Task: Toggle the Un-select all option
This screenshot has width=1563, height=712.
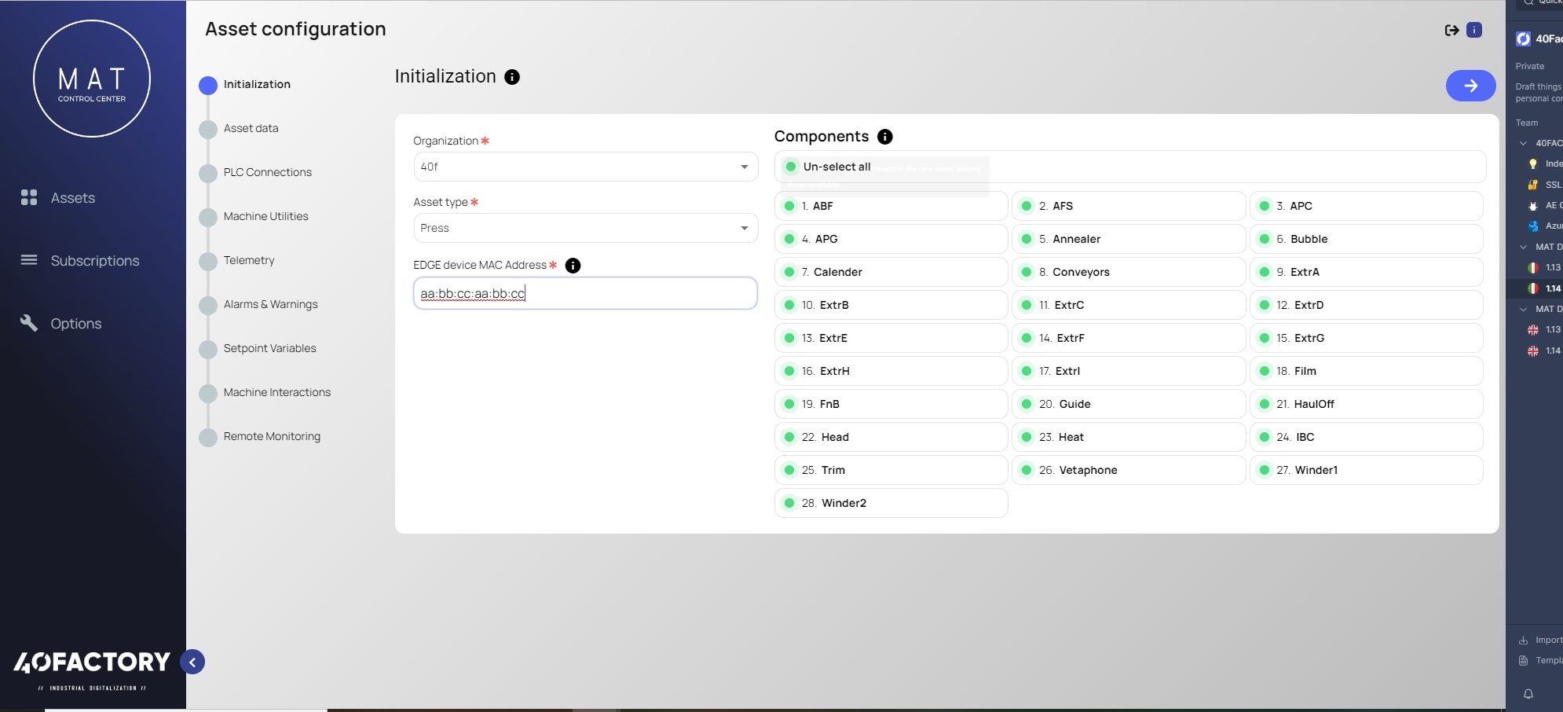Action: pyautogui.click(x=791, y=167)
